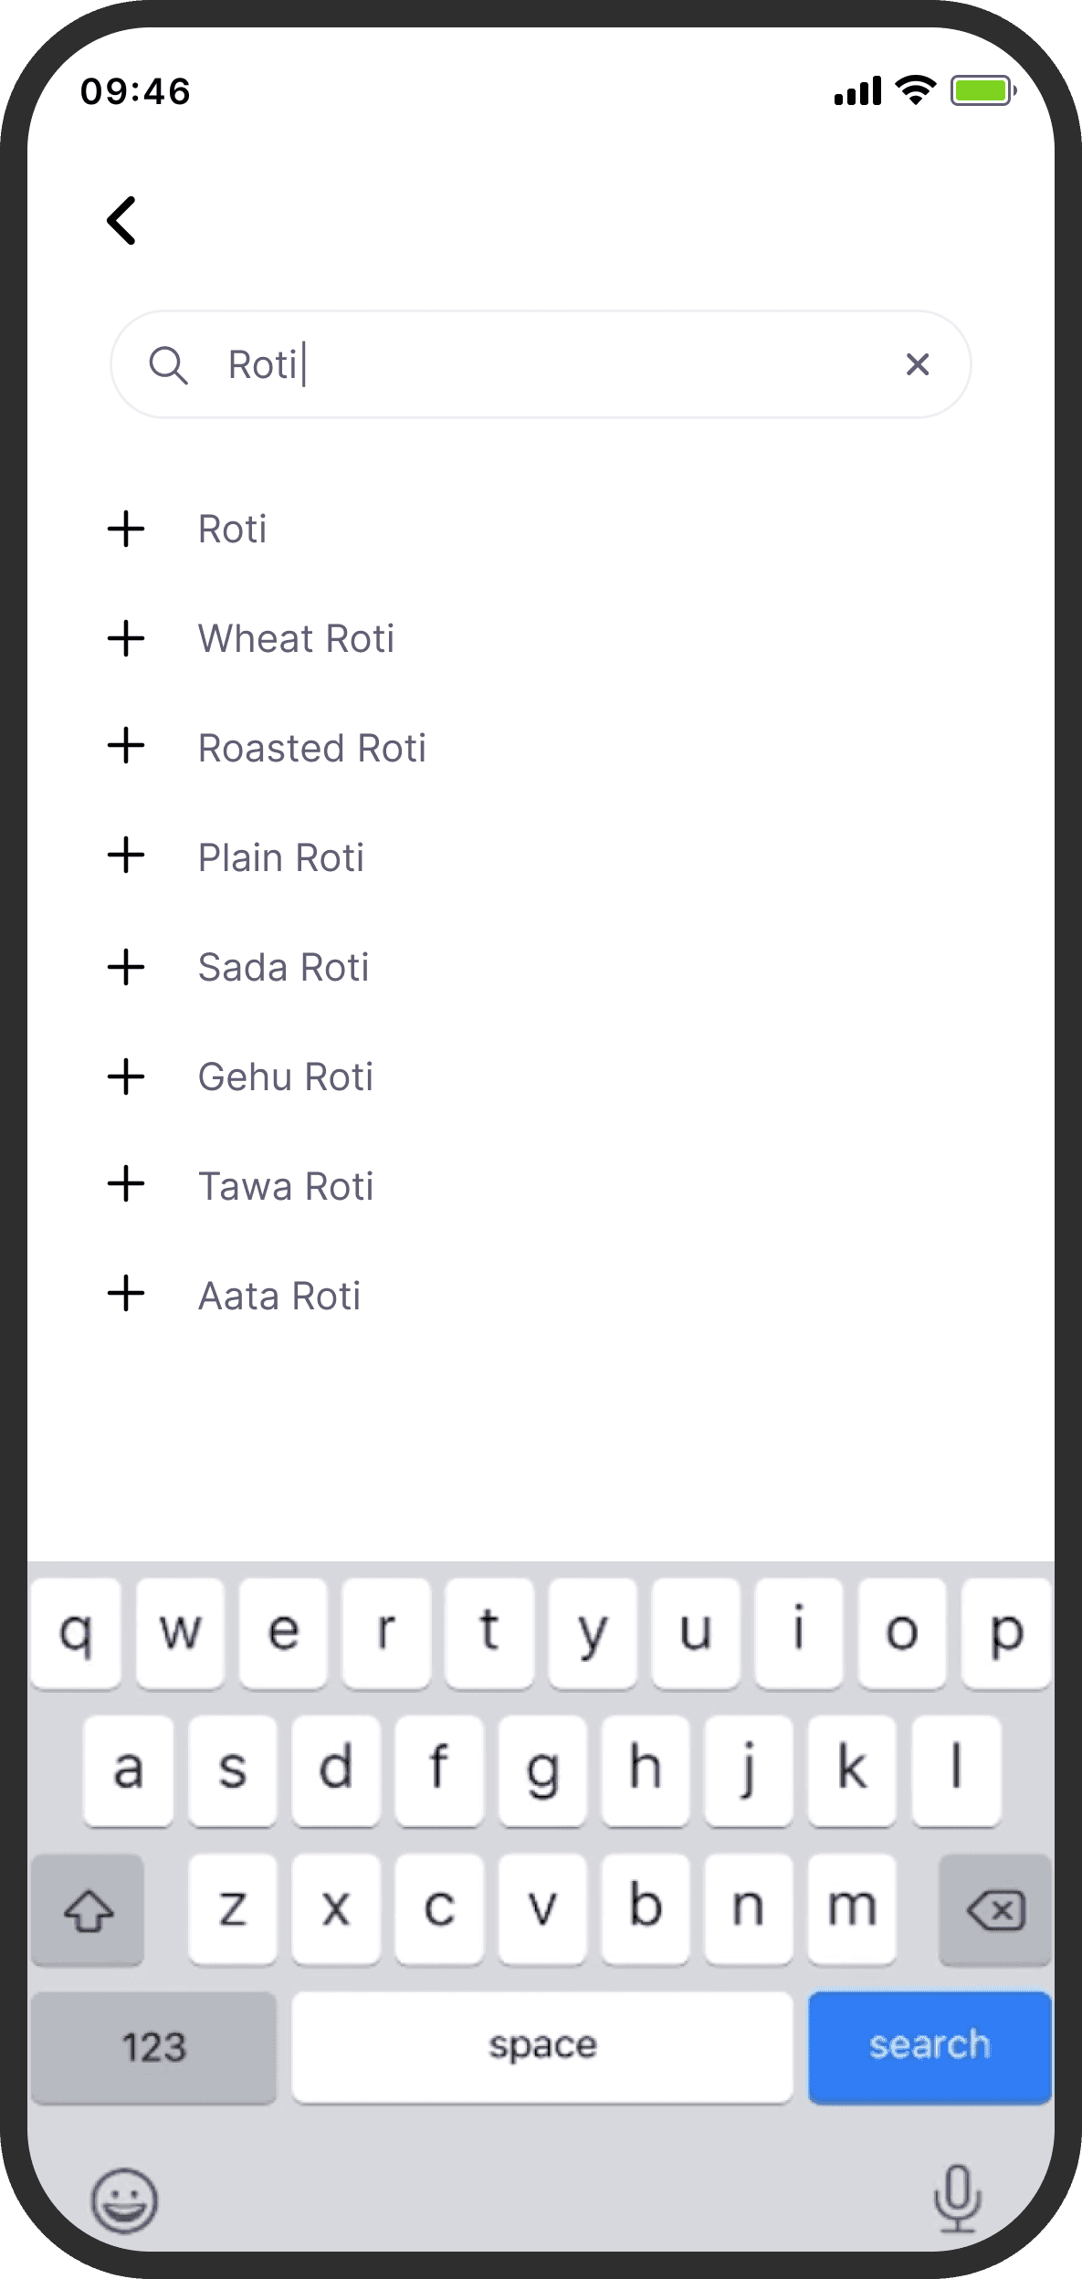The image size is (1082, 2279).
Task: Select the Aata Roti suggestion
Action: (x=279, y=1296)
